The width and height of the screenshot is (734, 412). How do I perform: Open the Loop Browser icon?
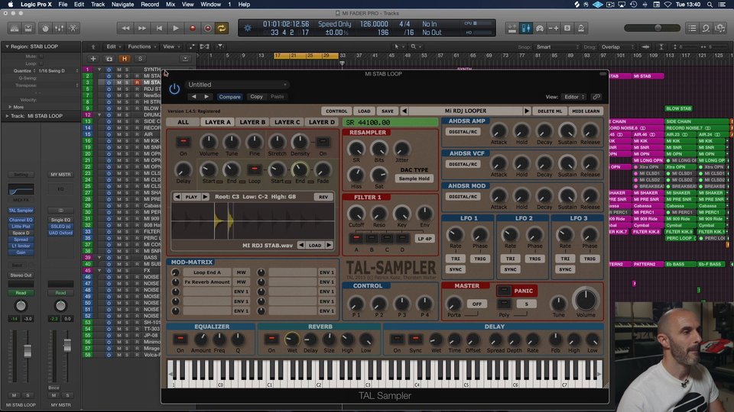point(706,28)
